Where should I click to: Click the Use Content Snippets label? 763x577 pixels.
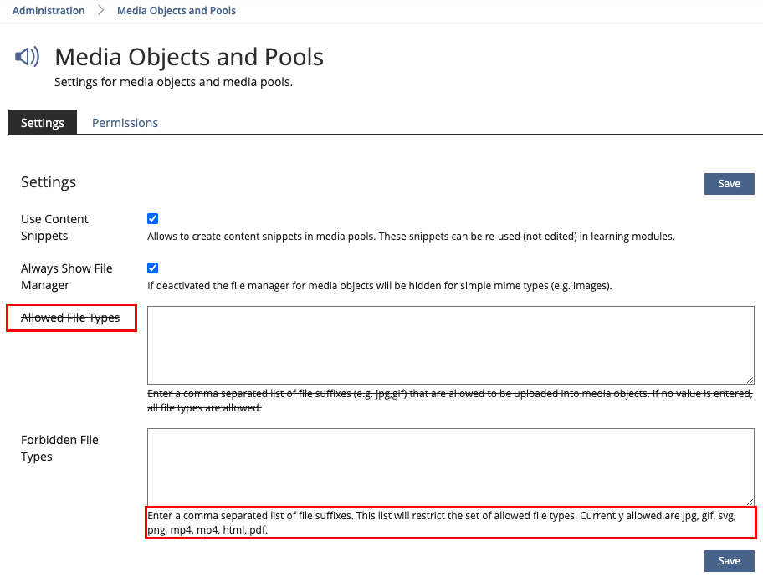click(54, 227)
